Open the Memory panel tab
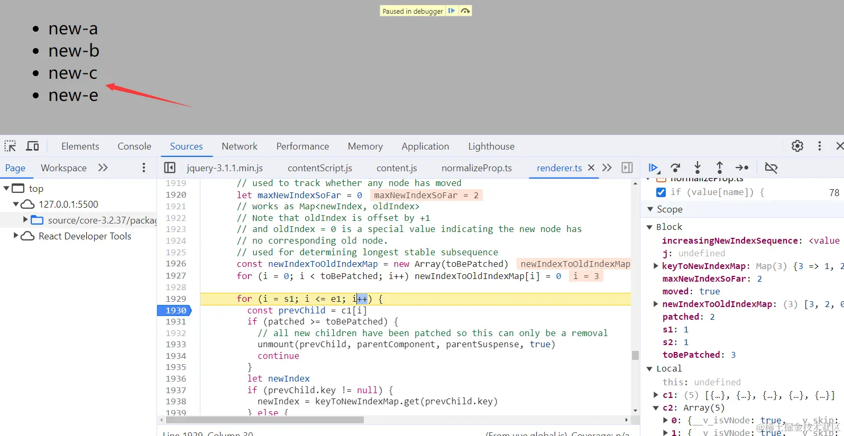Image resolution: width=844 pixels, height=436 pixels. [x=365, y=146]
